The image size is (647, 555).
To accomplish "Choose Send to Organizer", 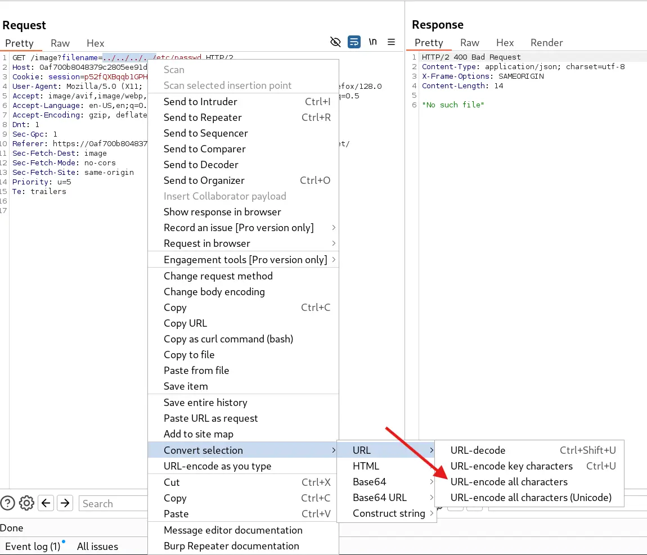I will click(x=243, y=180).
